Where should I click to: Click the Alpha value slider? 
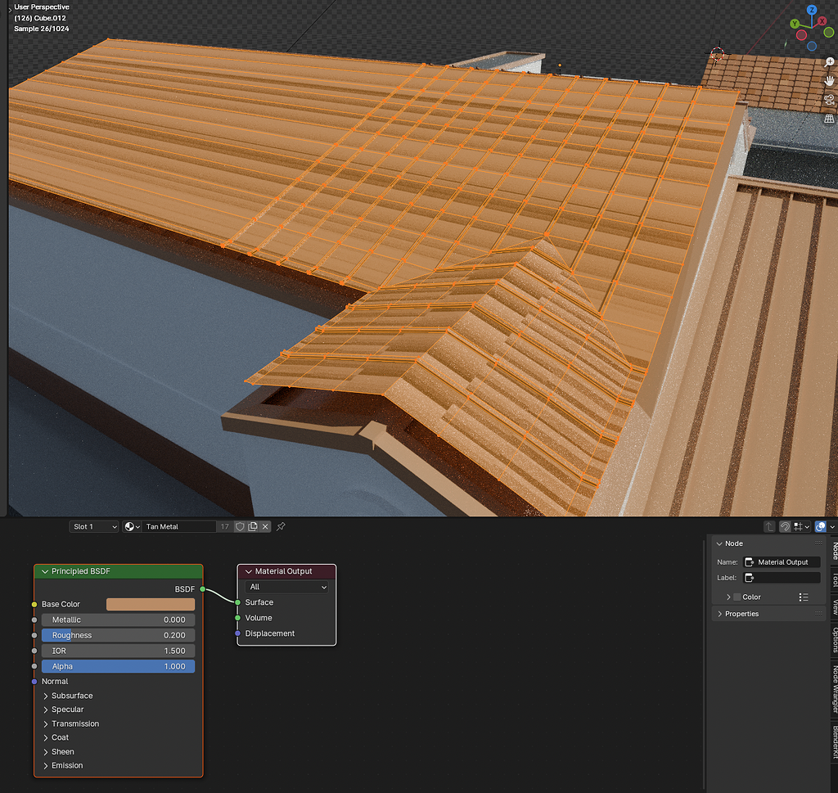point(118,666)
